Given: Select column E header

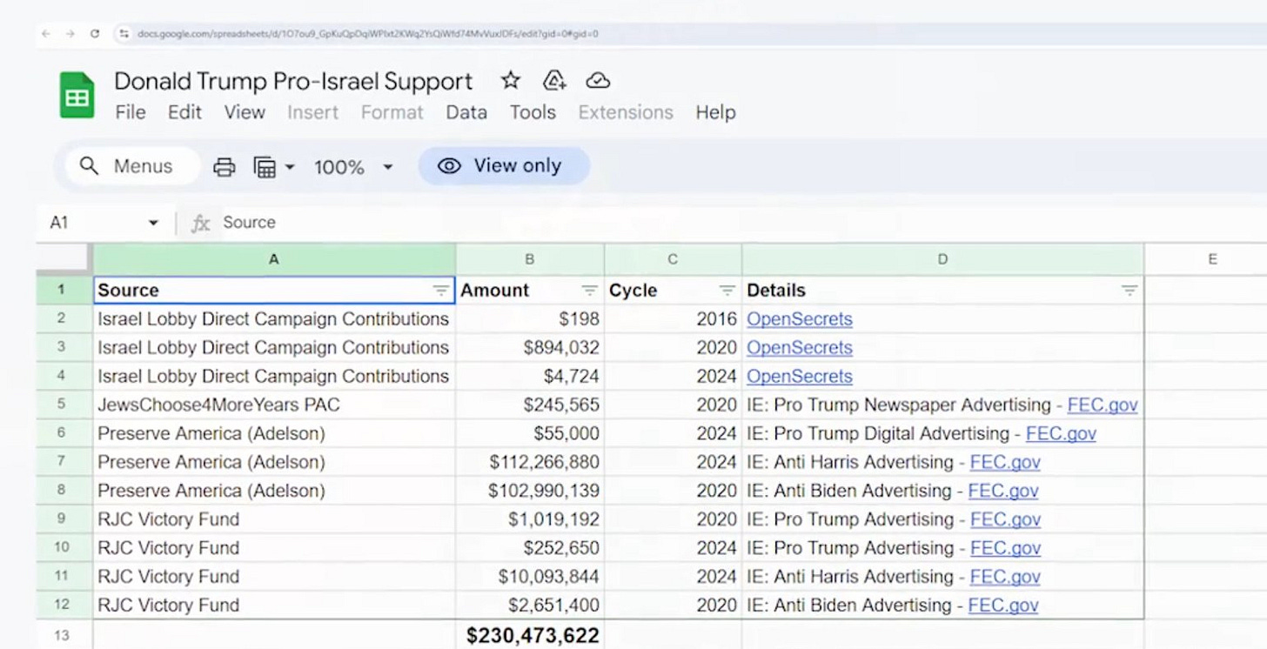Looking at the screenshot, I should 1211,259.
